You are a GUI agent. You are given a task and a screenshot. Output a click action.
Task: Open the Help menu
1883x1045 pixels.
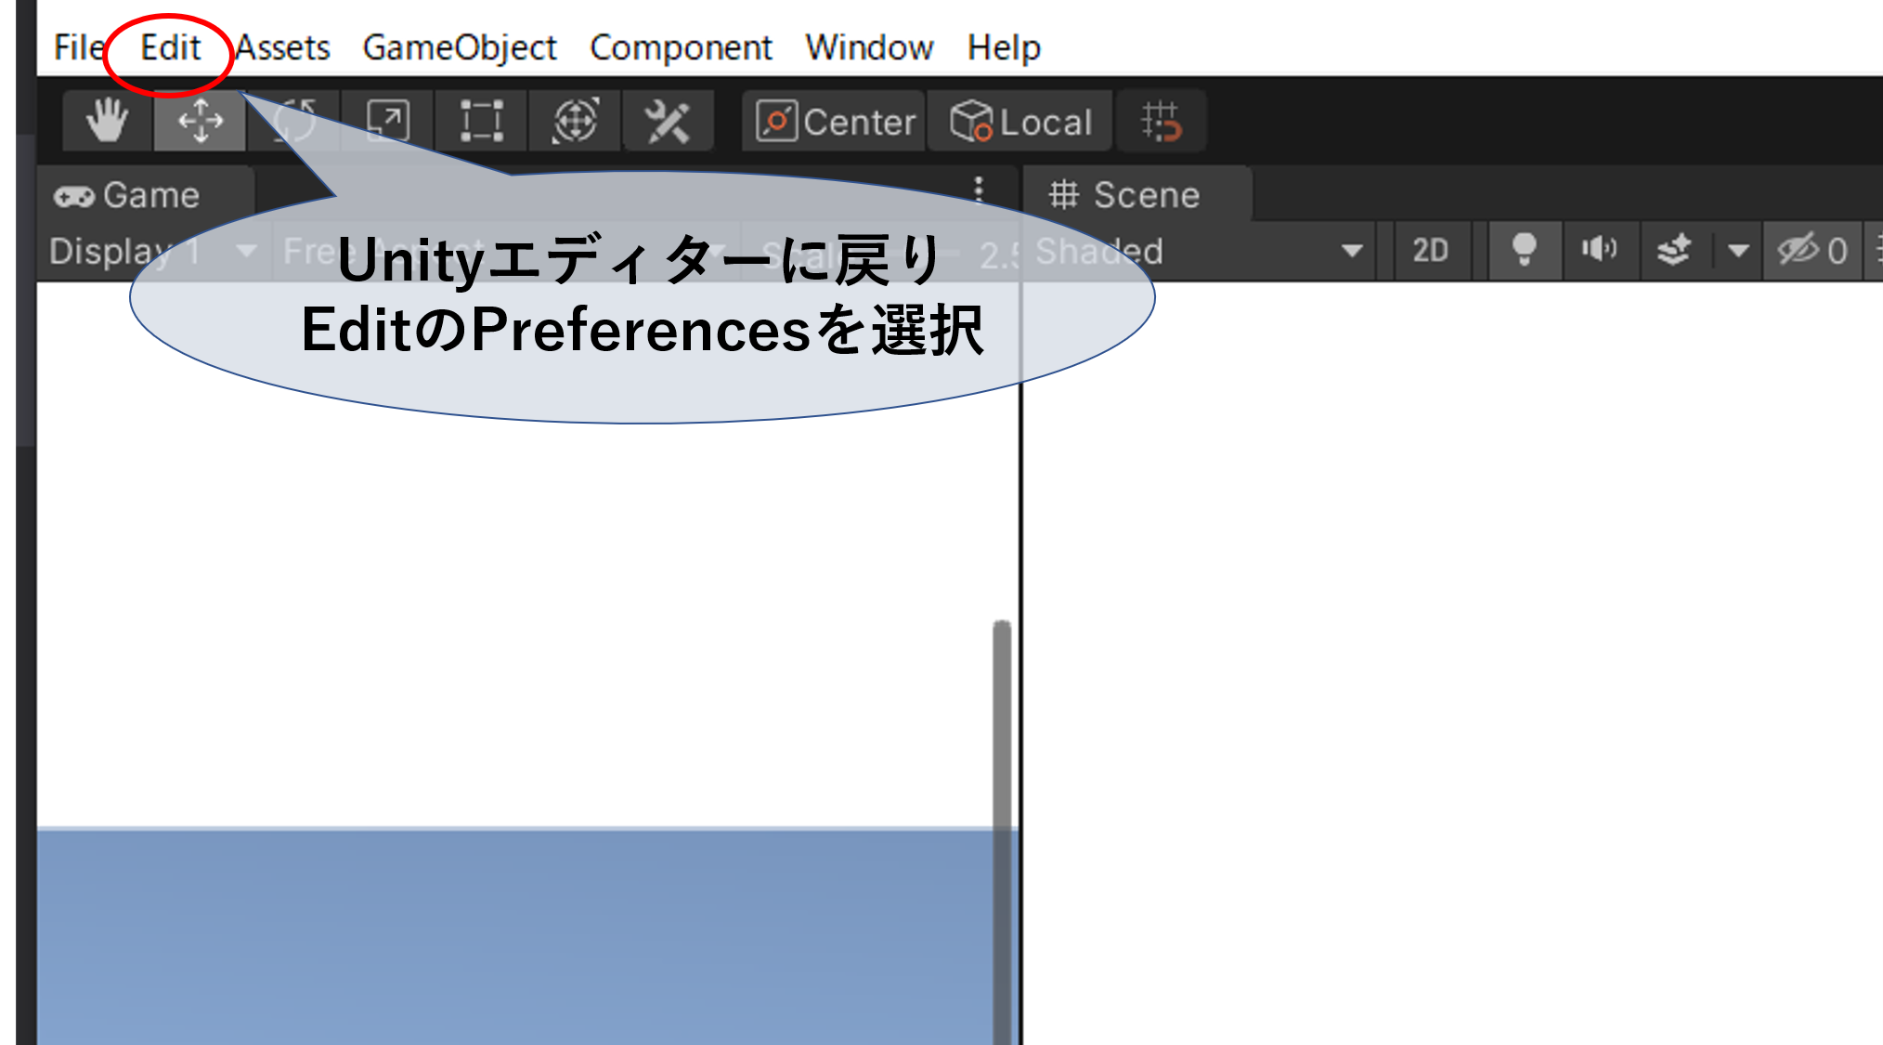pyautogui.click(x=1004, y=47)
